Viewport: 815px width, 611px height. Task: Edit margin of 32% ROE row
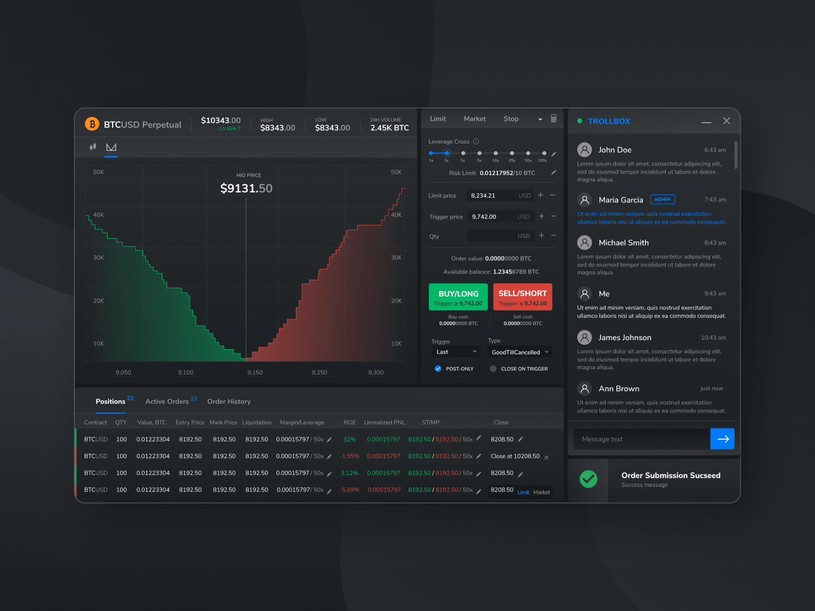click(330, 439)
